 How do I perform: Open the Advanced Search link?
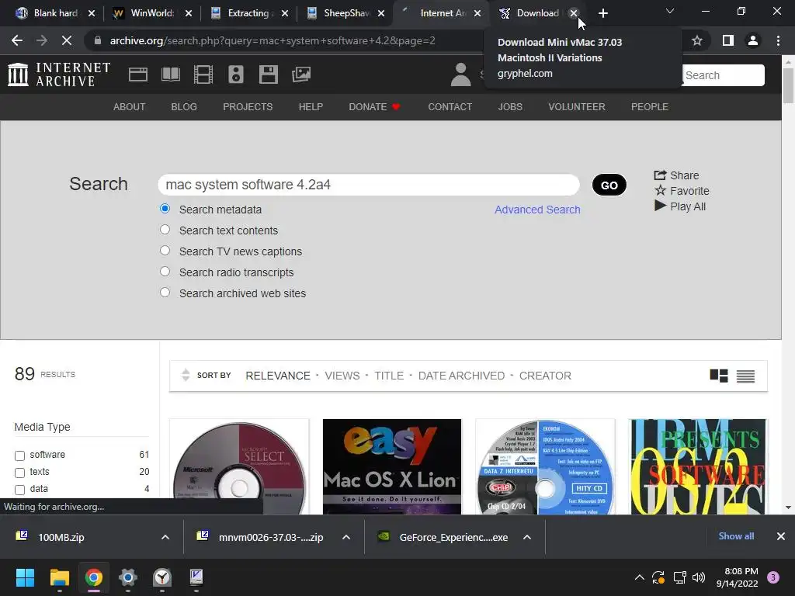pyautogui.click(x=537, y=210)
